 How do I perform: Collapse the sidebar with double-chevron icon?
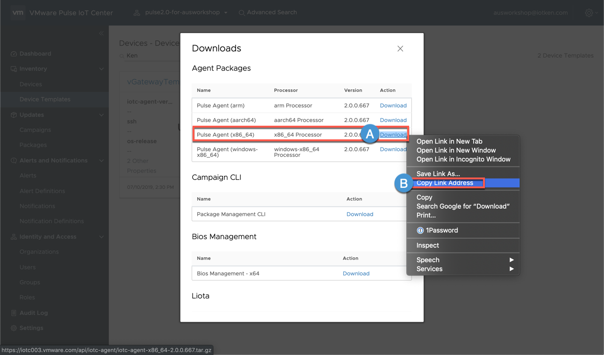click(101, 33)
